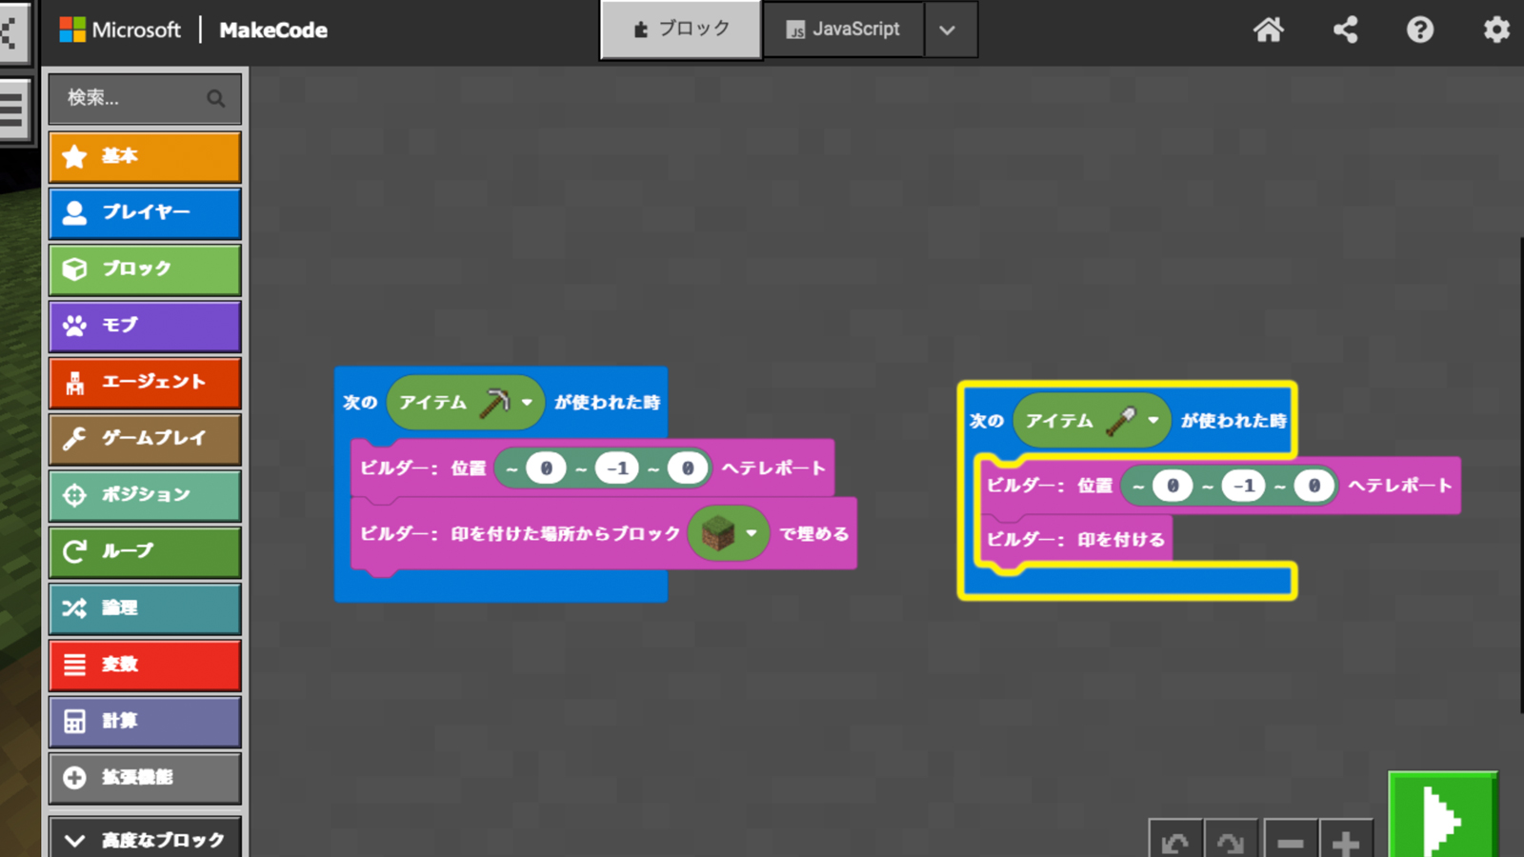
Task: Click the undo arrow button
Action: click(x=1175, y=841)
